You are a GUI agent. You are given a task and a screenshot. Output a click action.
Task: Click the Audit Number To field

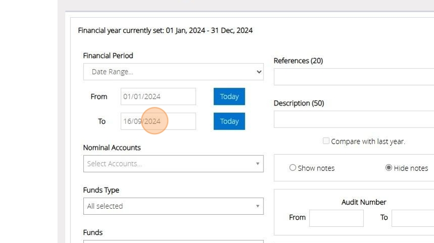pyautogui.click(x=412, y=218)
